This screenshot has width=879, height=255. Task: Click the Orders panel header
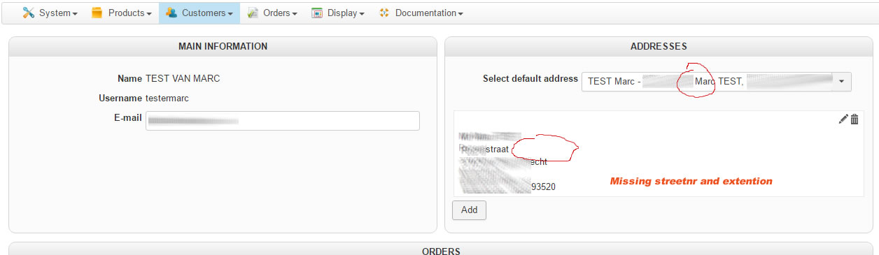pyautogui.click(x=441, y=251)
